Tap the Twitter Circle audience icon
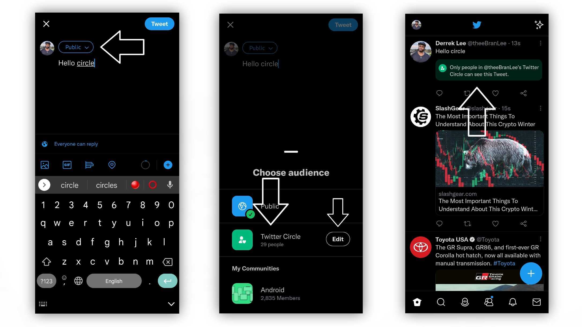 [242, 239]
